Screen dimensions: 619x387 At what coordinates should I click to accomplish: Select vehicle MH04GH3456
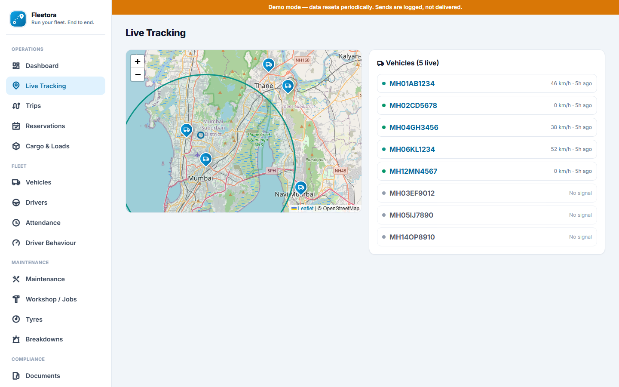pos(487,127)
